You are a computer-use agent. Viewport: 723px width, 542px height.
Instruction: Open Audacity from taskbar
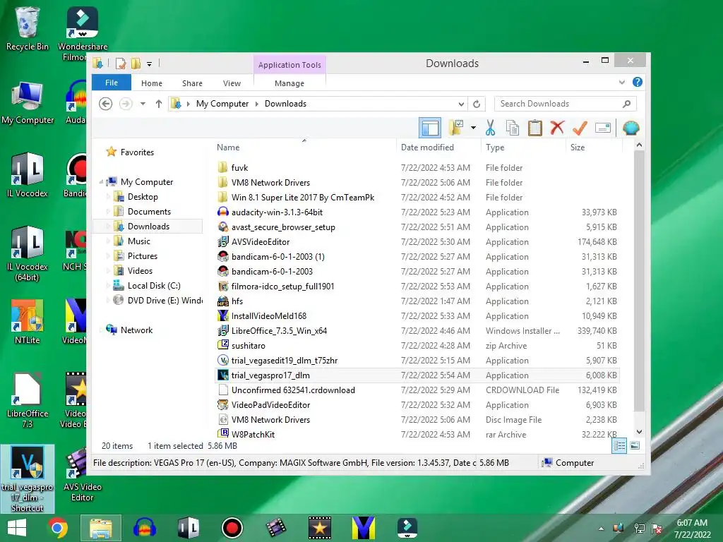tap(145, 528)
